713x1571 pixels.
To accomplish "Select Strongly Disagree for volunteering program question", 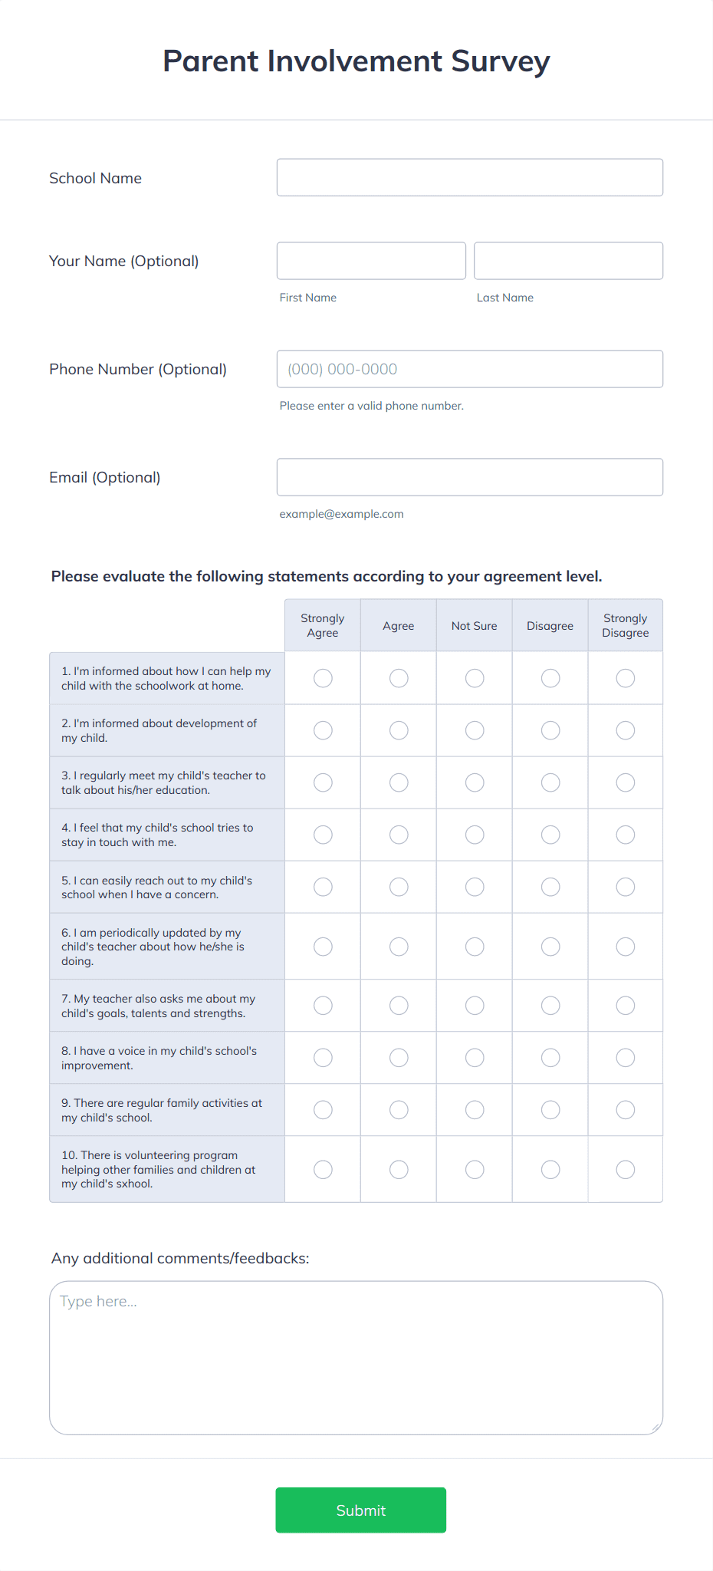I will [x=625, y=1169].
